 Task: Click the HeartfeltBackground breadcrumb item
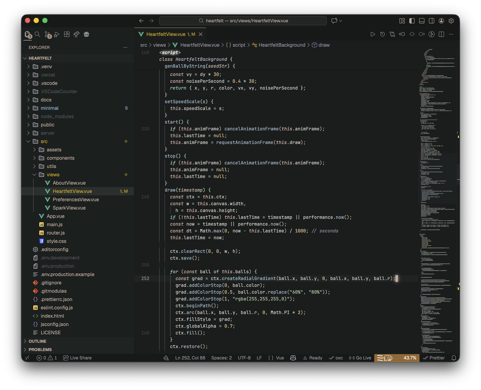point(278,45)
